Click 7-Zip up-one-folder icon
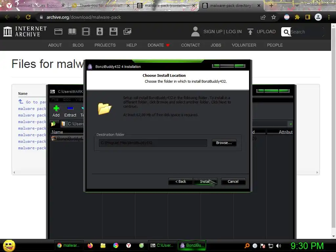 [x=53, y=124]
